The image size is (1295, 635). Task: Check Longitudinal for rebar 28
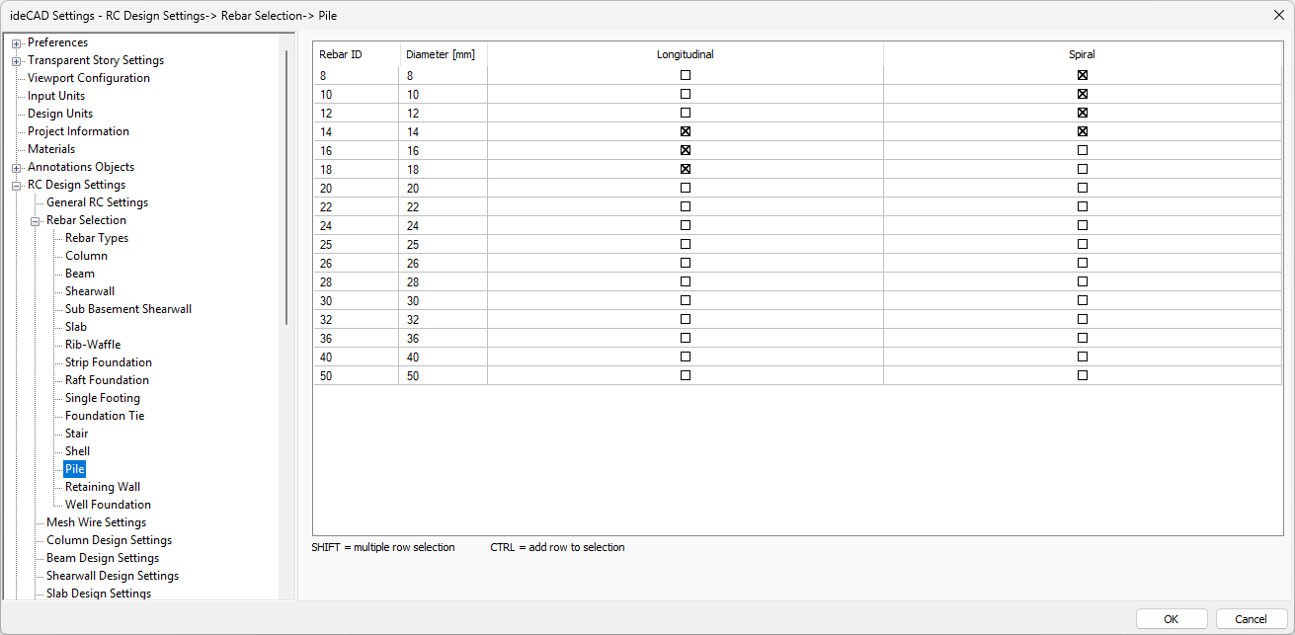[686, 281]
